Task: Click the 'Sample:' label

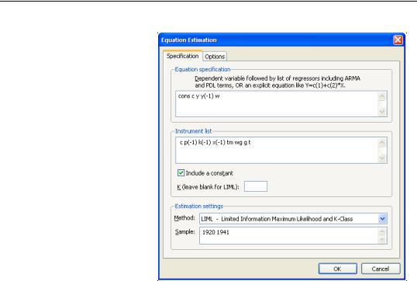Action: coord(185,232)
